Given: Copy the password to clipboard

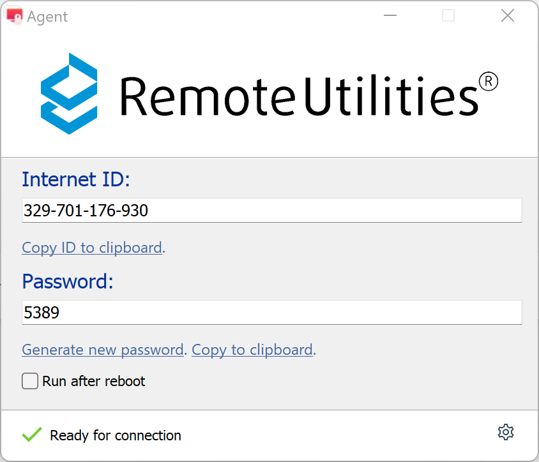Looking at the screenshot, I should click(x=252, y=350).
